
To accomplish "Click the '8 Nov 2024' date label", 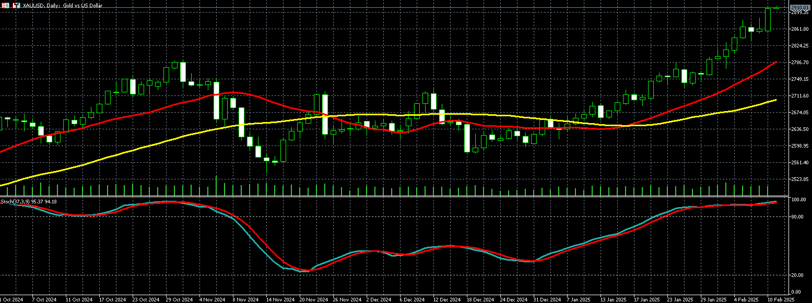I will [246, 300].
